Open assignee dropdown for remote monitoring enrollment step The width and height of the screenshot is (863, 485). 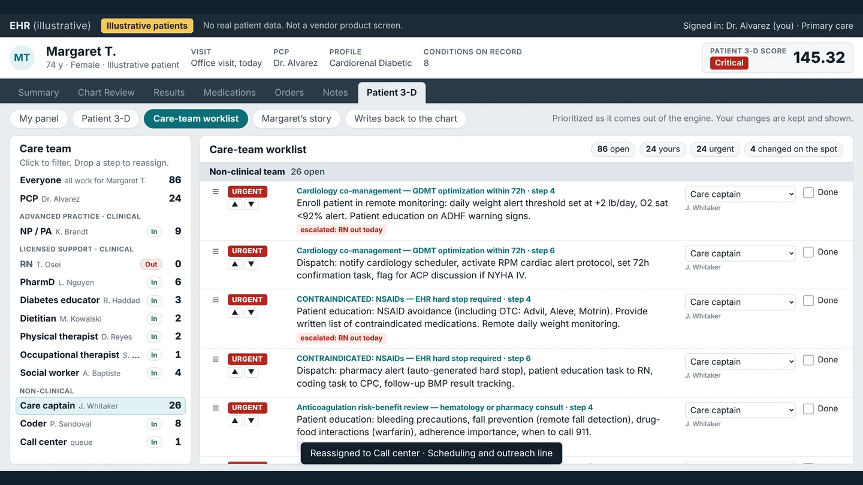pos(740,194)
